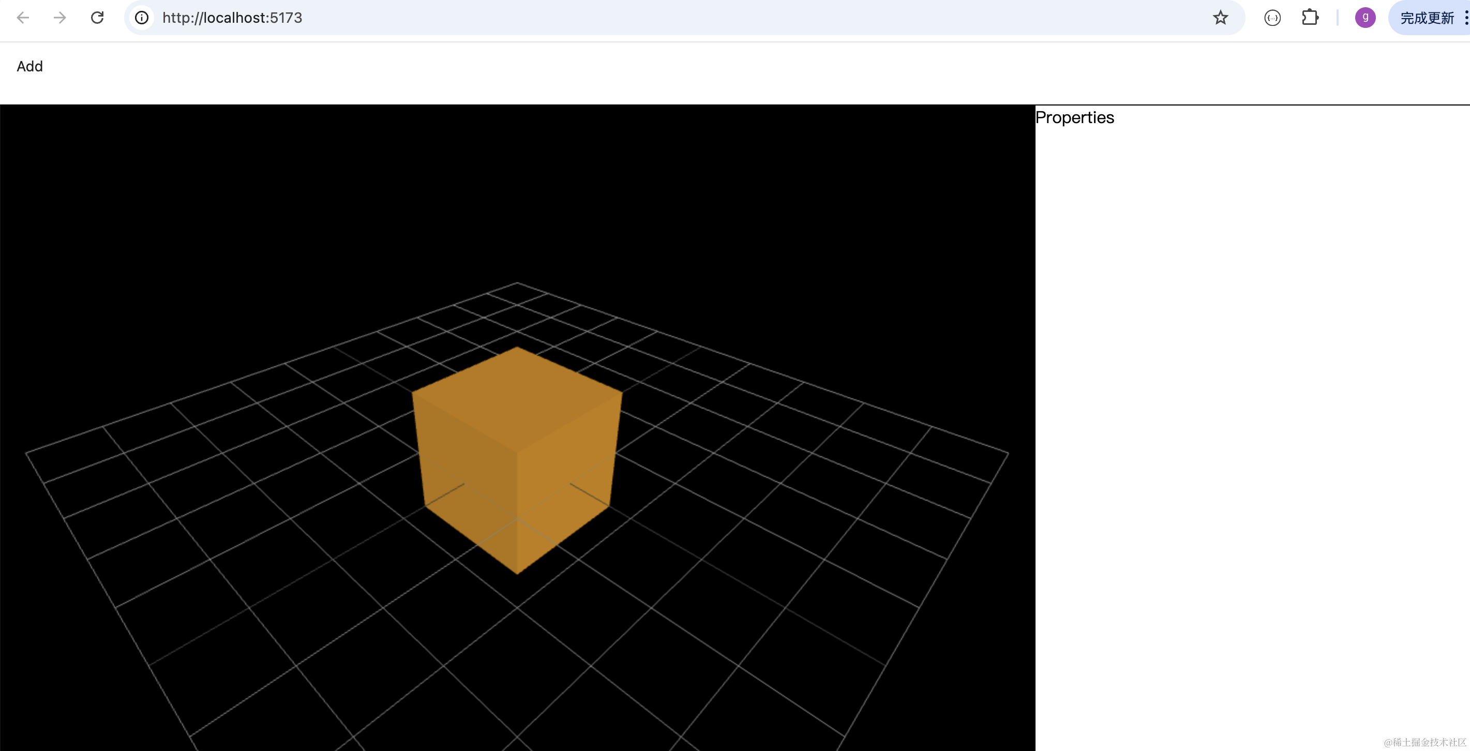Open the extensions puzzle icon
This screenshot has width=1470, height=751.
pyautogui.click(x=1310, y=18)
